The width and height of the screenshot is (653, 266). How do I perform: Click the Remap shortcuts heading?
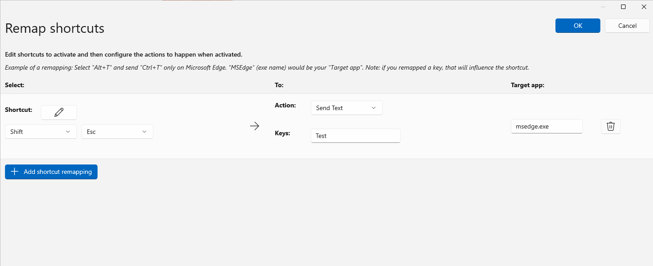54,28
